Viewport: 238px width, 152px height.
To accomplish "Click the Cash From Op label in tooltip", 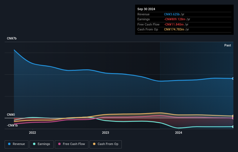I will 148,30.
